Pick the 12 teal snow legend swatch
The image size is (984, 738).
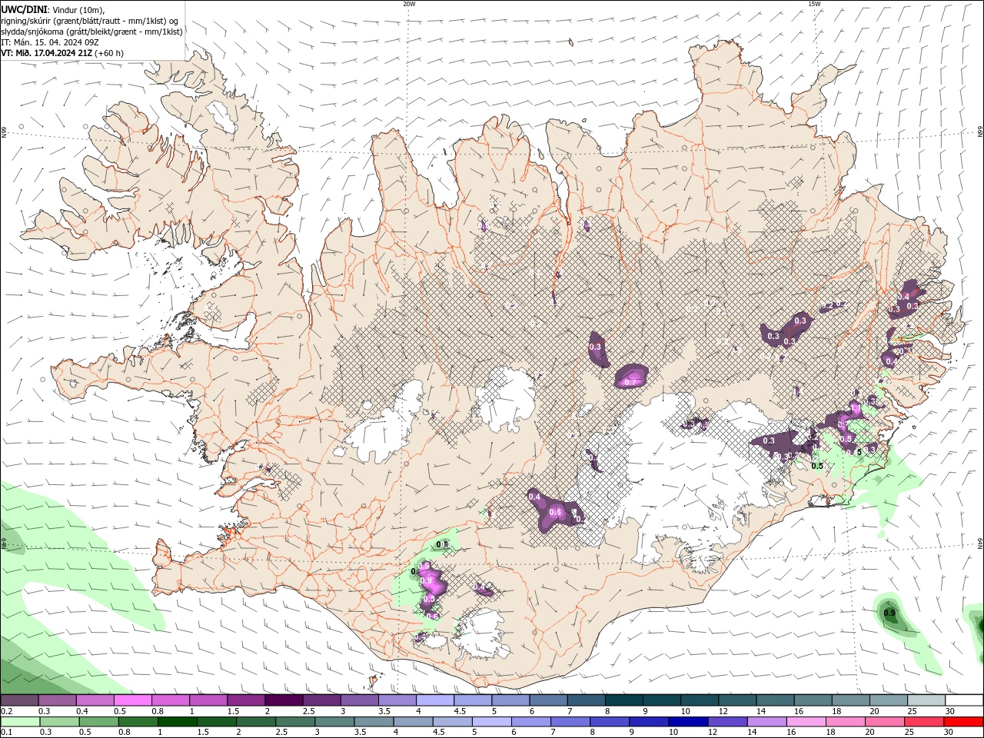(737, 700)
